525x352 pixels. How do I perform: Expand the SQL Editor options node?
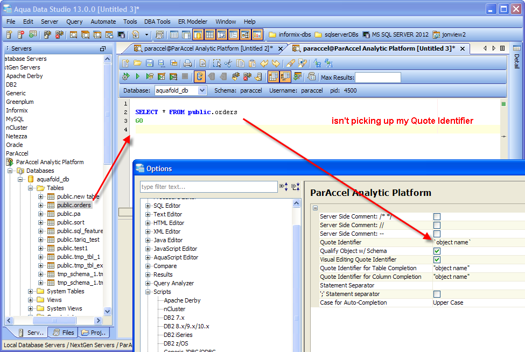tap(148, 206)
